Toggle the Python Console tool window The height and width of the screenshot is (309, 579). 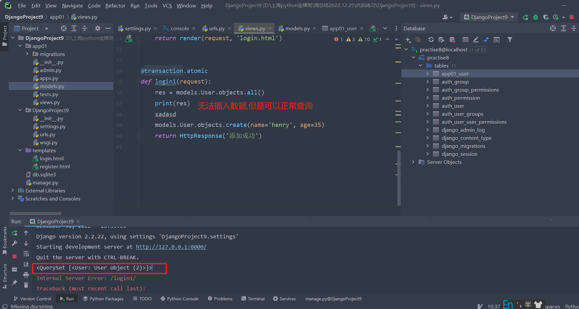(x=179, y=299)
